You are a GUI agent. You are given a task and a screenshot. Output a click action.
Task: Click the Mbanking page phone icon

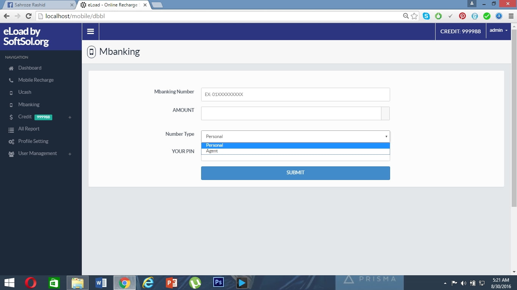click(91, 52)
